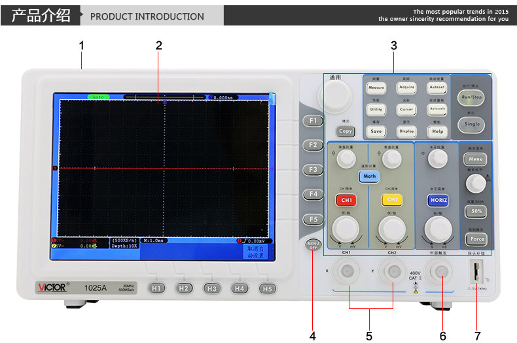Open the blue HORIZ menu button
The image size is (517, 343).
438,200
